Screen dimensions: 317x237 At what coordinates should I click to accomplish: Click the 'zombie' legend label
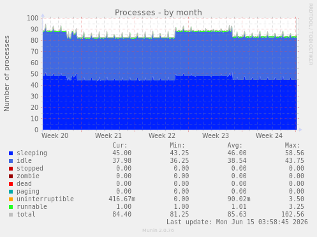tap(28, 176)
